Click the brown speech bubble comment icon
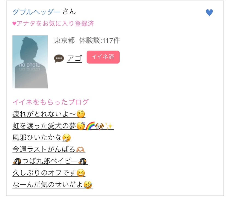 point(59,58)
